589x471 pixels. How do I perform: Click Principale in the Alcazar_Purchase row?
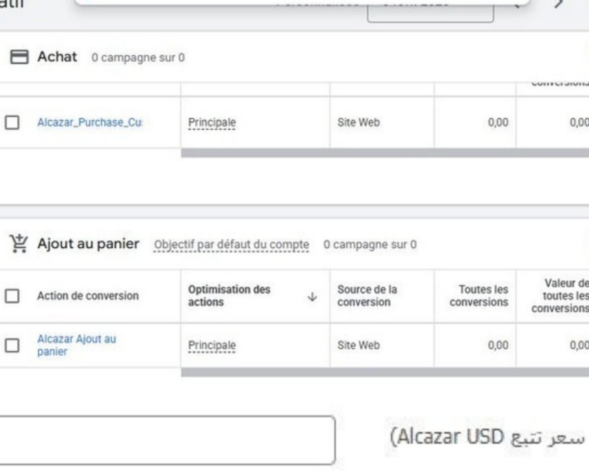(x=212, y=123)
